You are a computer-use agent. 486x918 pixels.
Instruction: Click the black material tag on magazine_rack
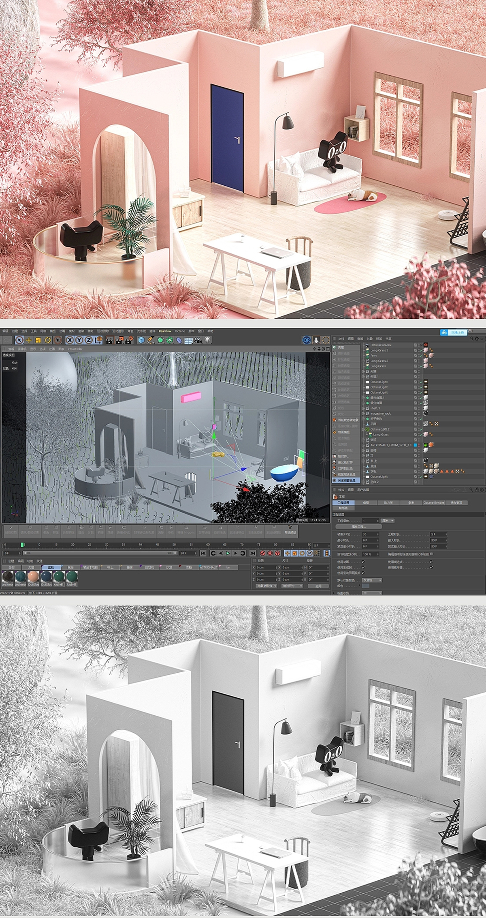(426, 413)
